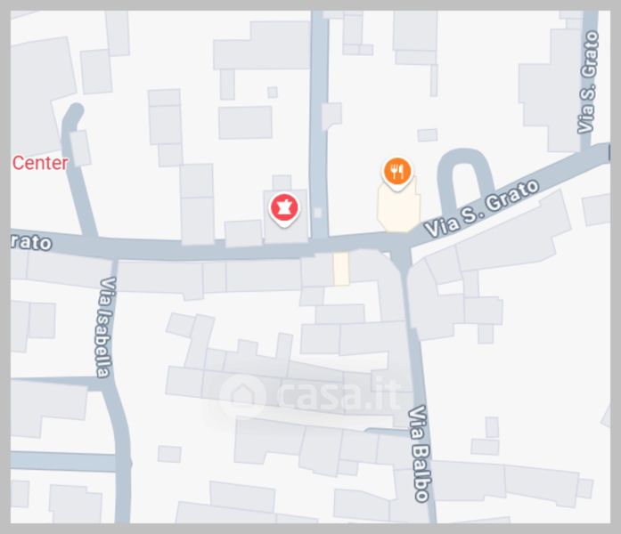Image resolution: width=621 pixels, height=534 pixels.
Task: Click the casa.it watermark logo
Action: pos(309,395)
